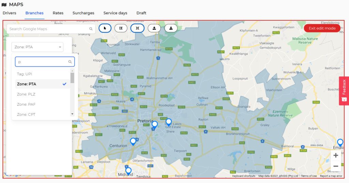Click the Google Maps search magnifier icon
Viewport: 349px width, 183px height.
pyautogui.click(x=91, y=29)
